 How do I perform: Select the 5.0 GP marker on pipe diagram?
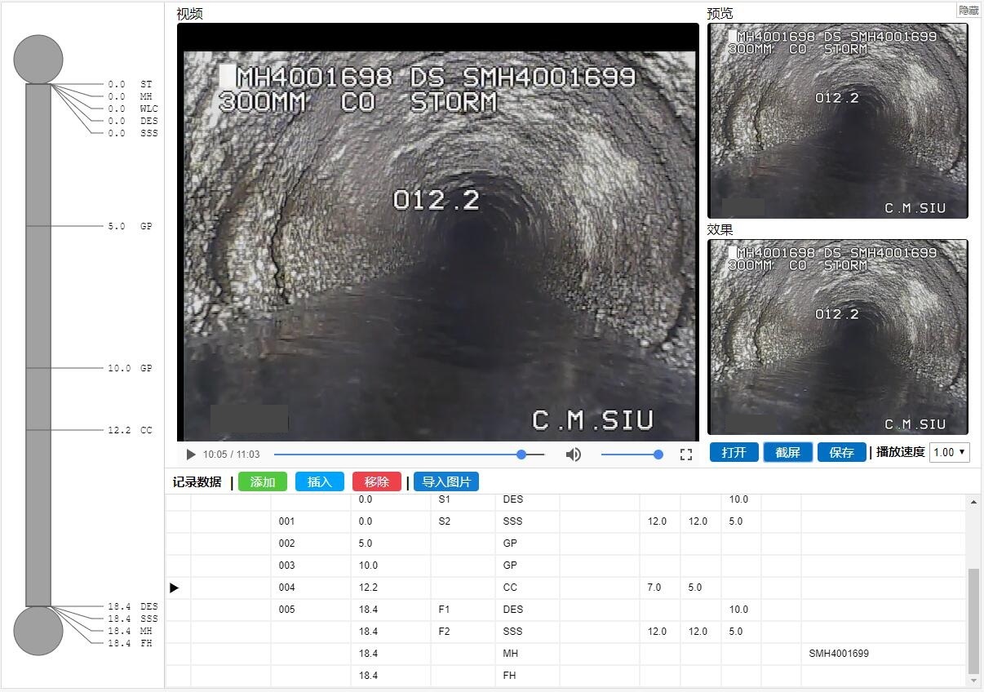(131, 226)
